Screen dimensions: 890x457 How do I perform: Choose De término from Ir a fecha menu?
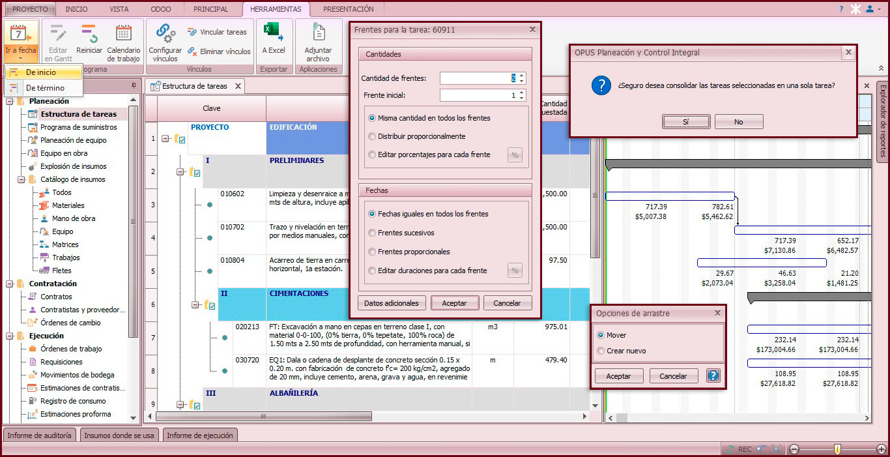pyautogui.click(x=44, y=88)
